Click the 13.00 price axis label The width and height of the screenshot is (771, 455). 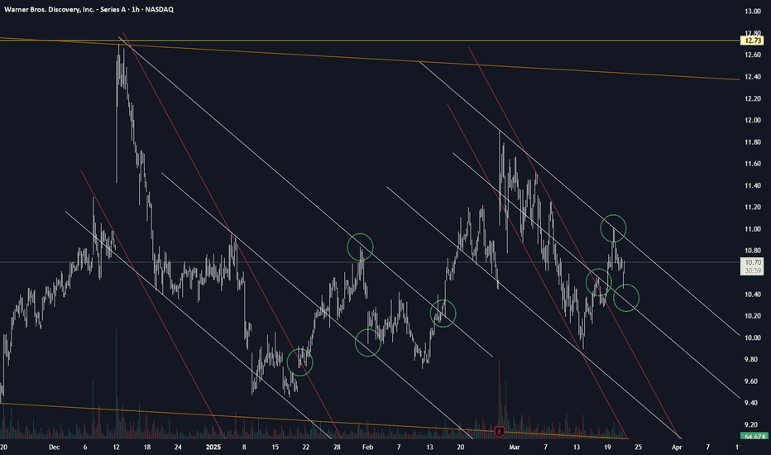tap(753, 12)
